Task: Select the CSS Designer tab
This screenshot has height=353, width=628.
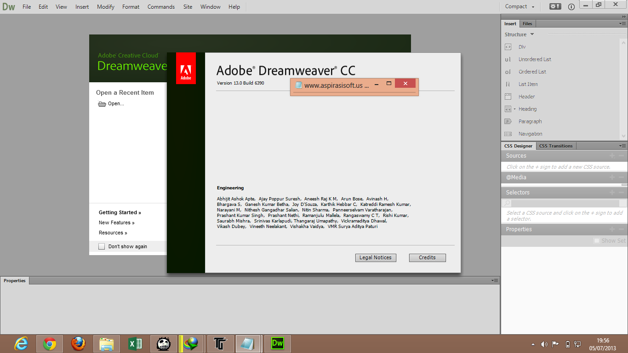Action: (x=519, y=146)
